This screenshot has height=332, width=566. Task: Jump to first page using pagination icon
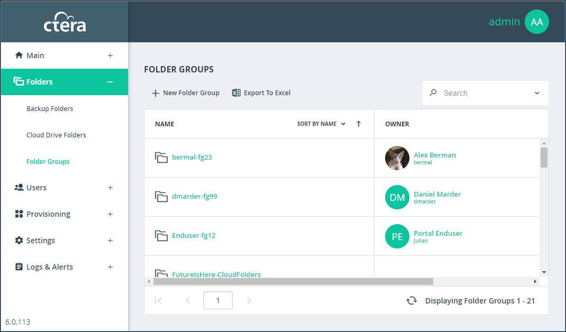point(158,301)
